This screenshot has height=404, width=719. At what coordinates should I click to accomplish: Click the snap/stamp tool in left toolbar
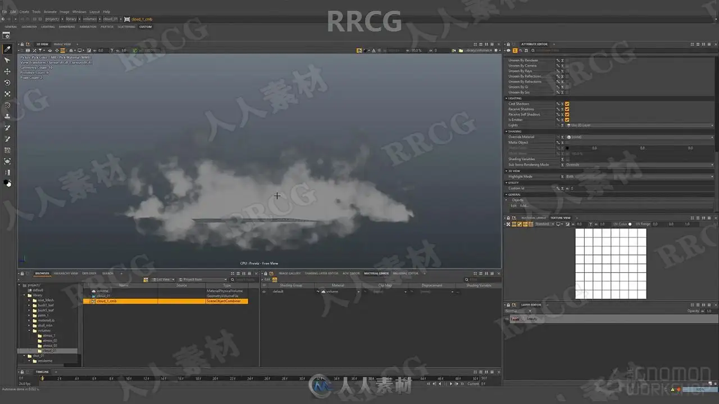click(x=7, y=117)
